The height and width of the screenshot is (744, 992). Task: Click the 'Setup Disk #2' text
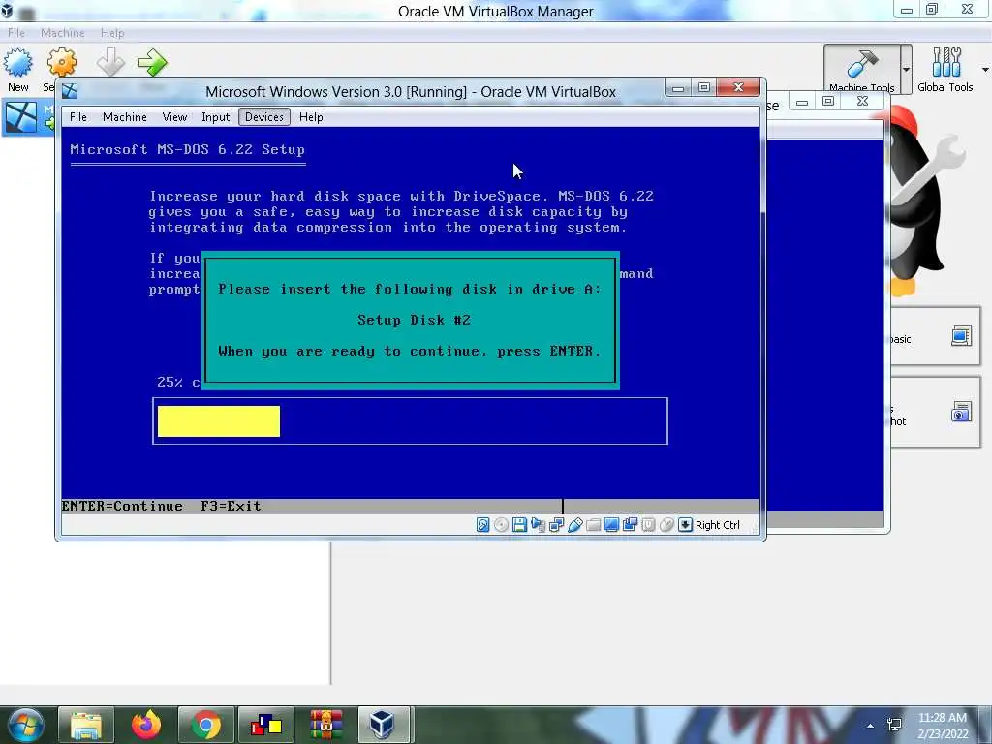tap(414, 320)
